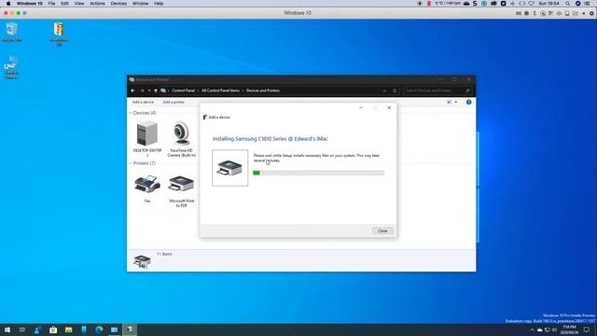Click the Close button in the install dialog

coord(382,231)
